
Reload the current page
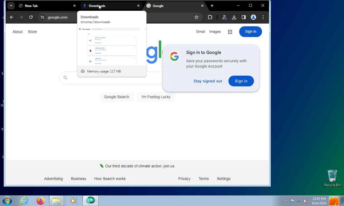tap(31, 17)
